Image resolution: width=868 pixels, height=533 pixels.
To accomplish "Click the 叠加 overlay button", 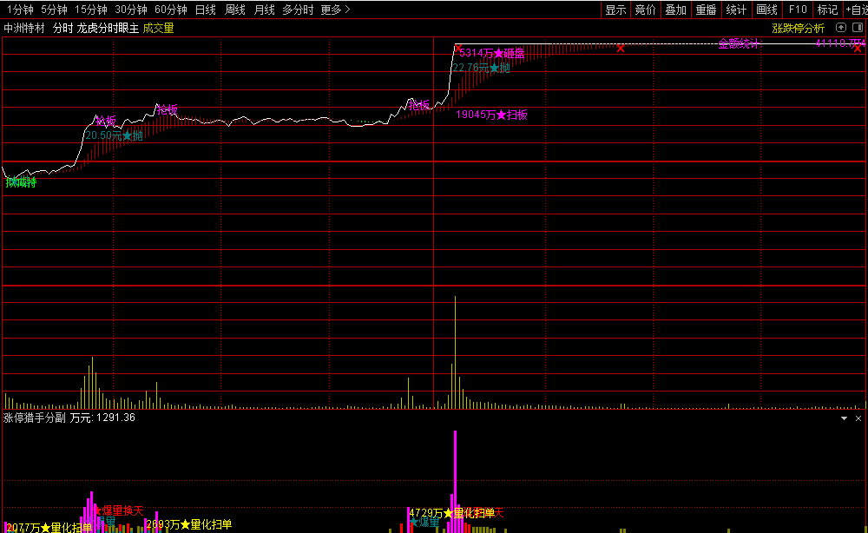I will [676, 10].
